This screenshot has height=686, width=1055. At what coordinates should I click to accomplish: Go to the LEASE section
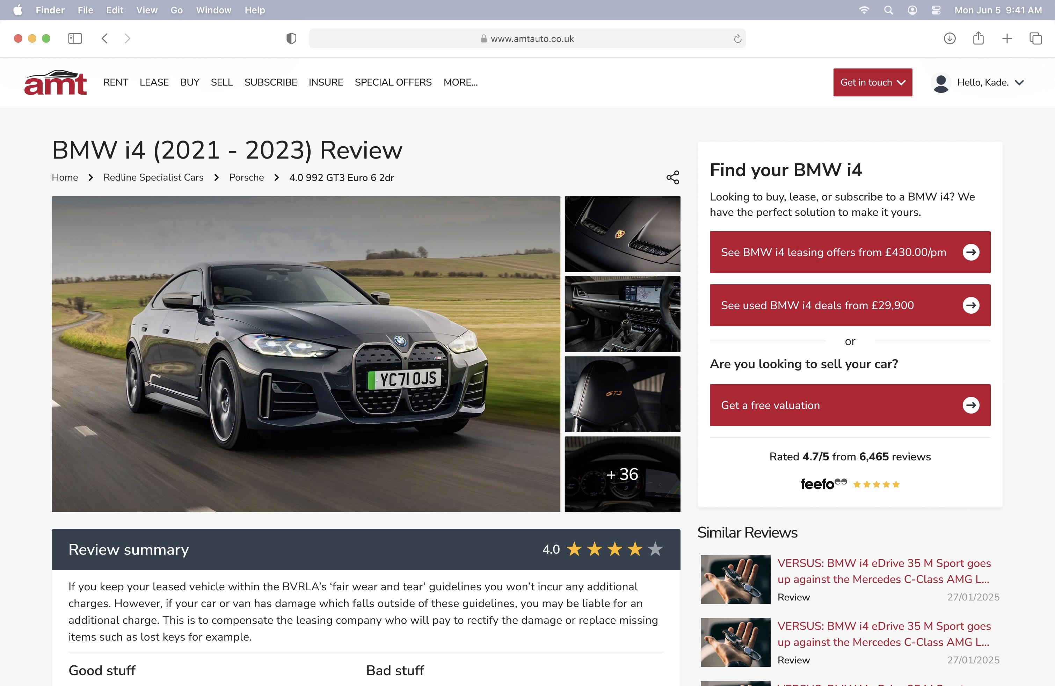coord(154,82)
